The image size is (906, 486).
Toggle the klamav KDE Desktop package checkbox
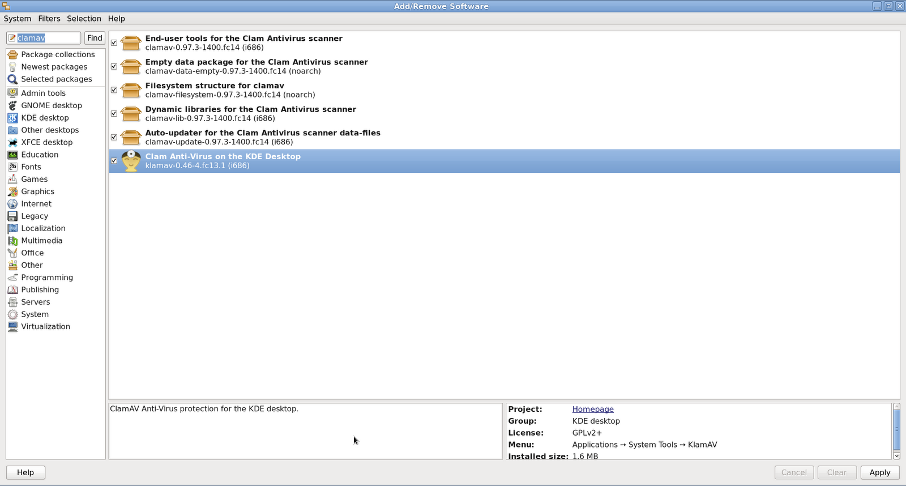(x=114, y=161)
